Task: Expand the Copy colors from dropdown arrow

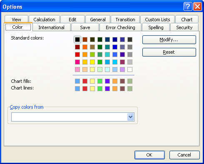Action: (x=130, y=117)
